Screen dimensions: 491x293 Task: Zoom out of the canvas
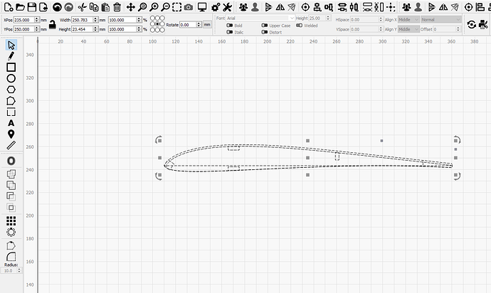coord(165,7)
